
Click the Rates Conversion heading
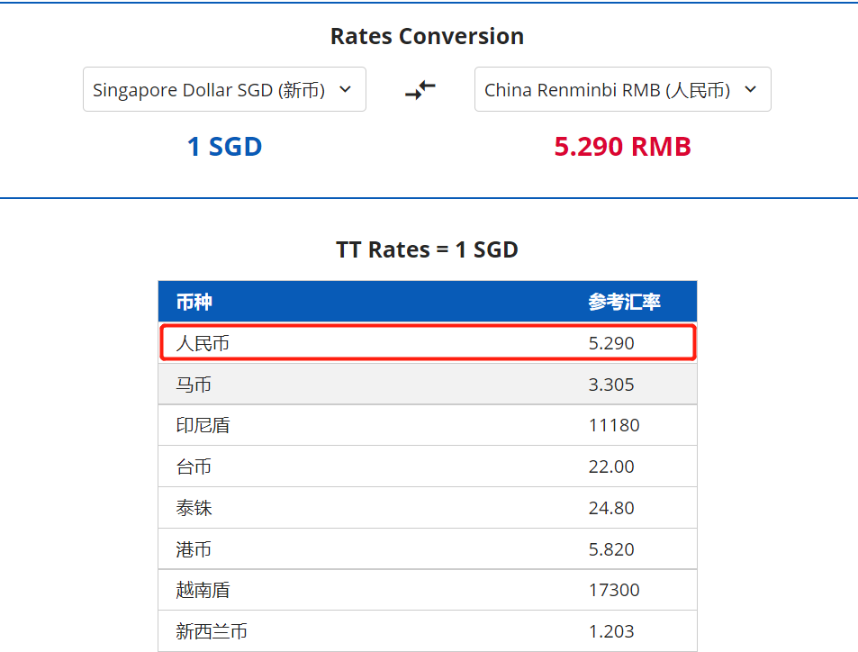[427, 36]
